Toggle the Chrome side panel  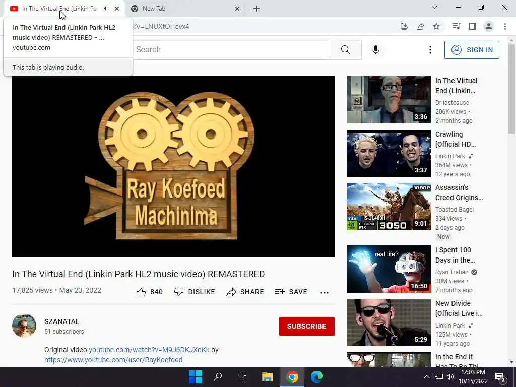[473, 26]
